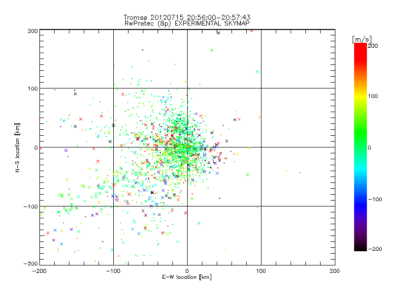Click the -100 value on the colorbar scale
The width and height of the screenshot is (394, 295).
coord(375,199)
